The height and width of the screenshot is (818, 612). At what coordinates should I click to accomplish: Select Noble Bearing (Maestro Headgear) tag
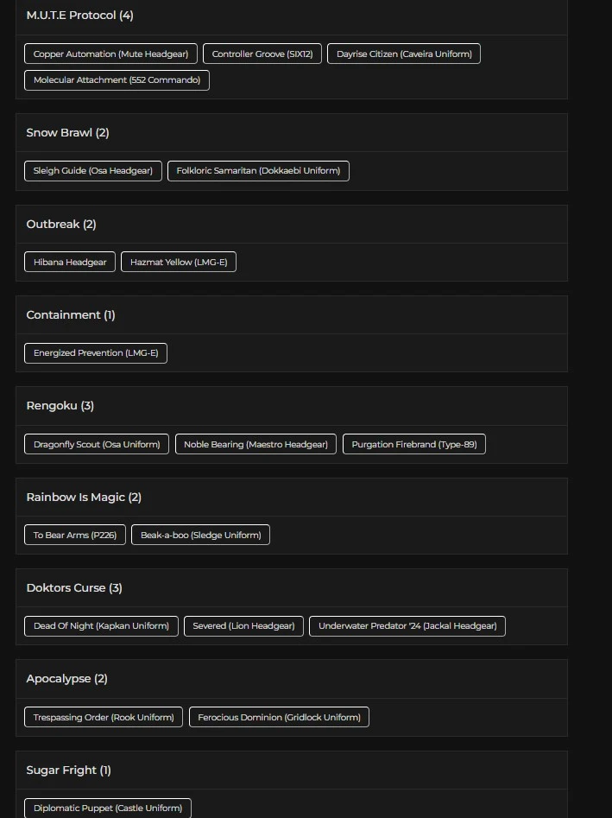click(256, 444)
